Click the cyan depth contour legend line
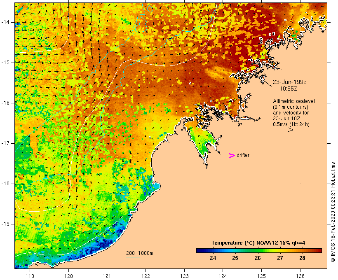The height and width of the screenshot is (280, 338). (133, 257)
